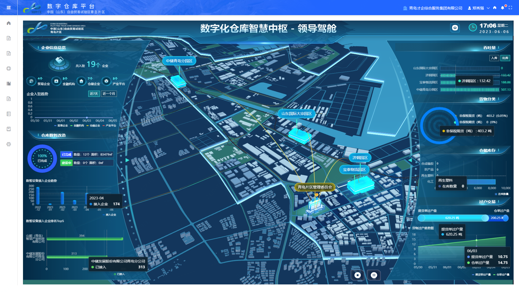Expand the user dropdown next to 郑秀强
This screenshot has height=292, width=519.
click(488, 8)
